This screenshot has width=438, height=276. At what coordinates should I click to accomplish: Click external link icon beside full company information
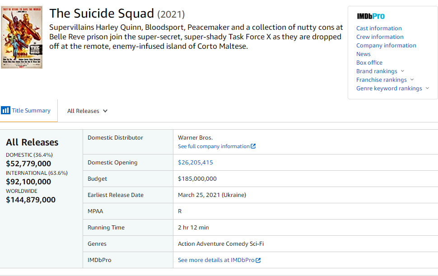[x=253, y=146]
